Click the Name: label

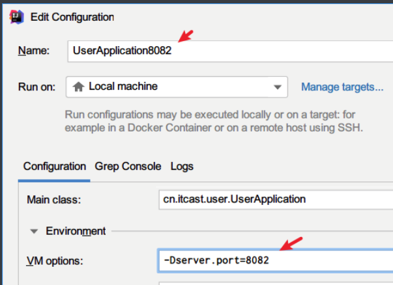click(33, 51)
